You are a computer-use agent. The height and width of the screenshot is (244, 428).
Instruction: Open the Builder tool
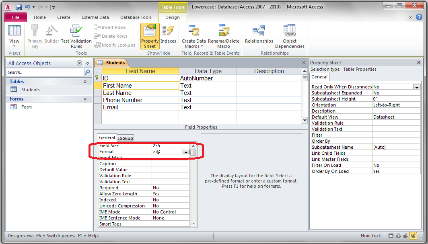51,34
